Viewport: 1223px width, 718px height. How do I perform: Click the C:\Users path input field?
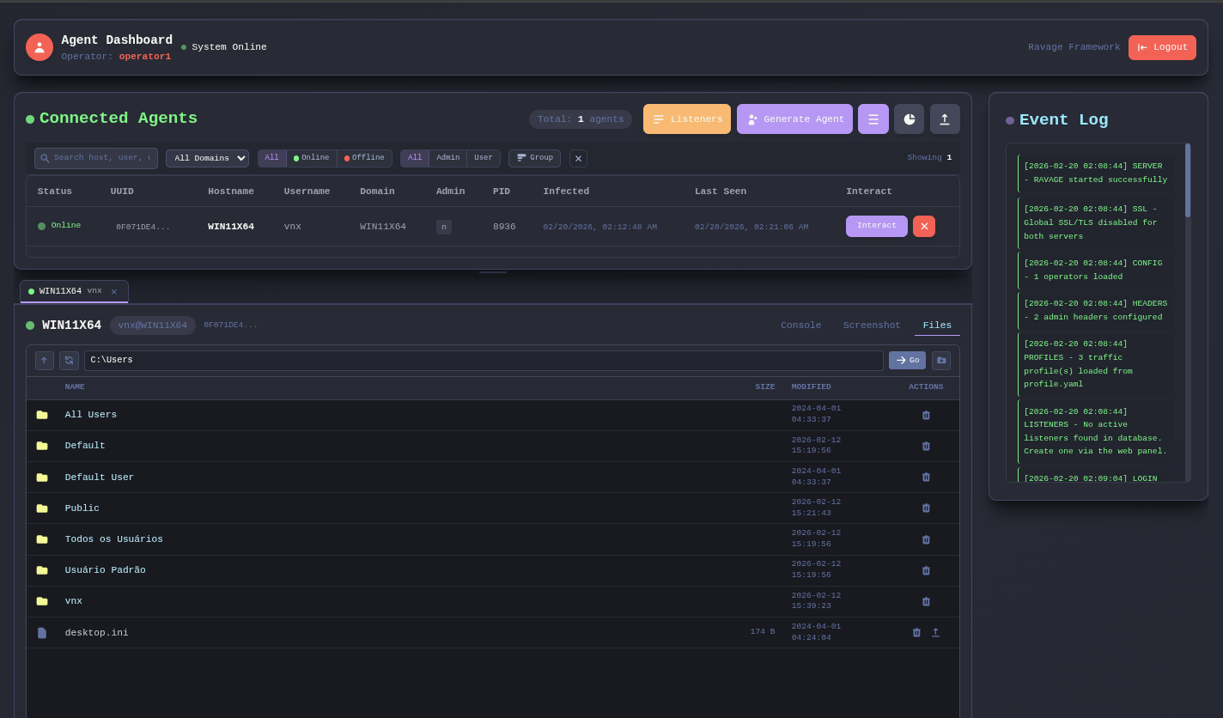[484, 361]
